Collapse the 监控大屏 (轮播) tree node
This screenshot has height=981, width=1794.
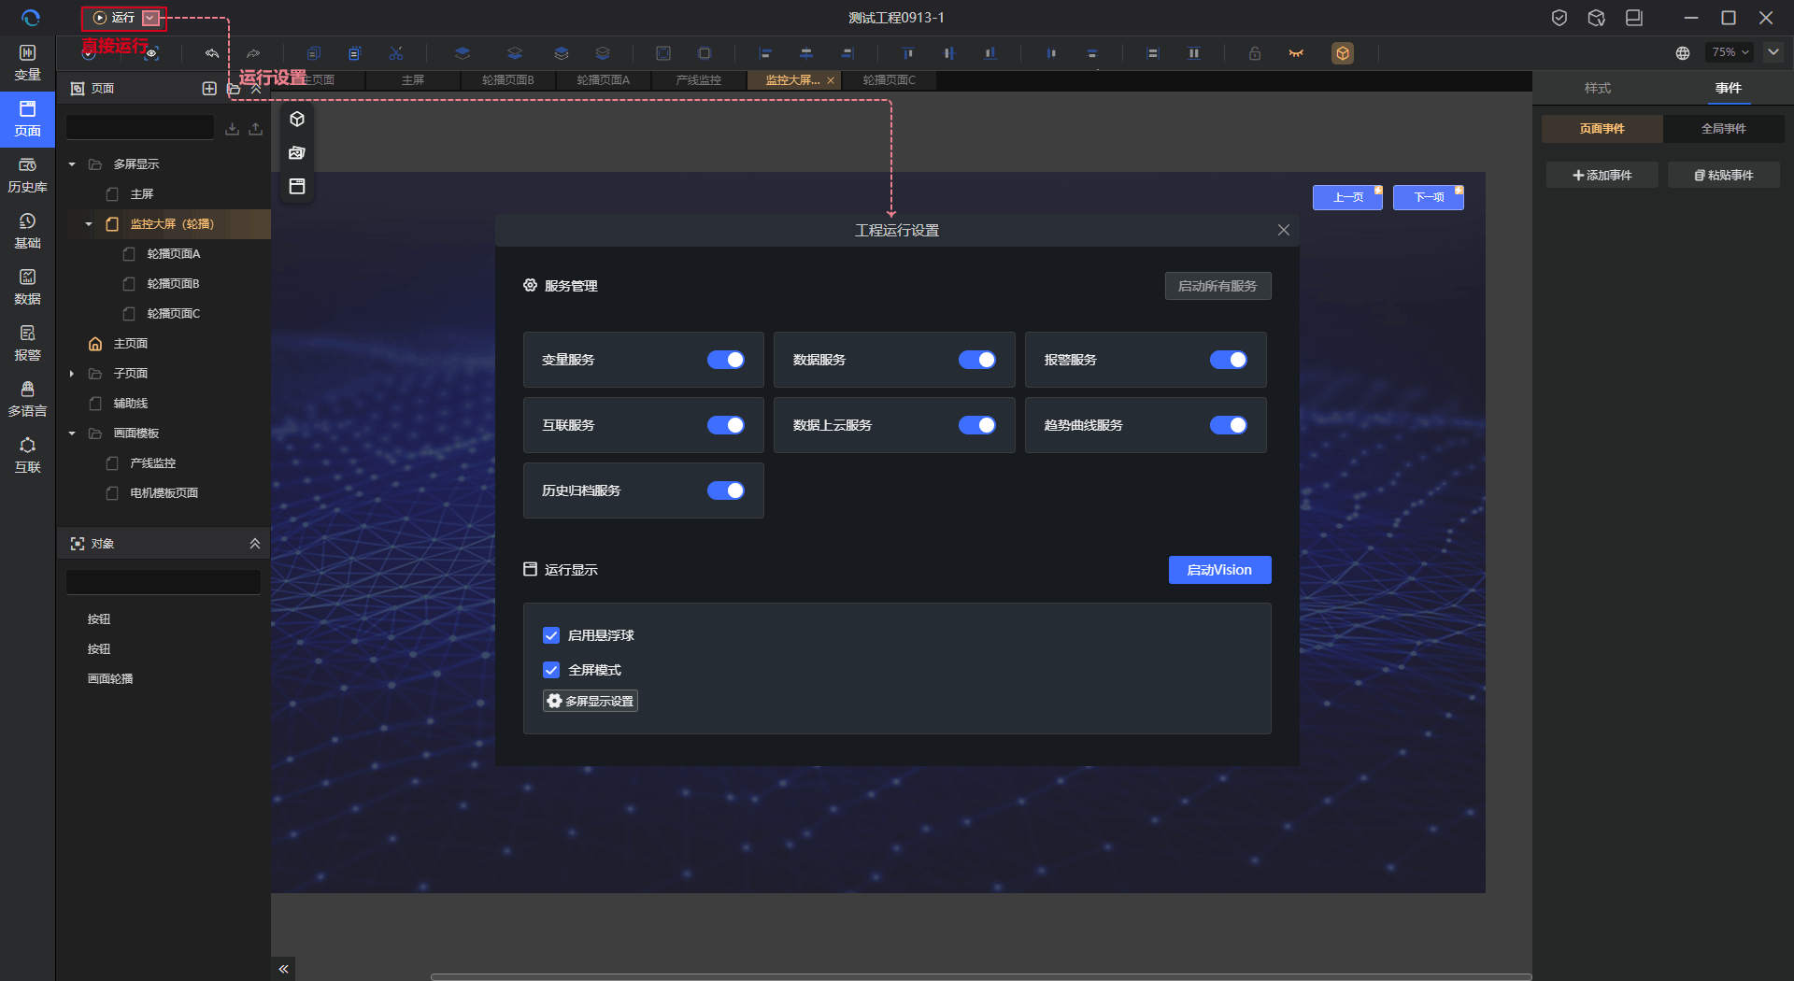[89, 224]
